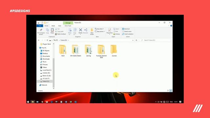Viewport: 210px width, 118px height.
Task: Click navigation pane scroll down arrow
Action: point(53,88)
